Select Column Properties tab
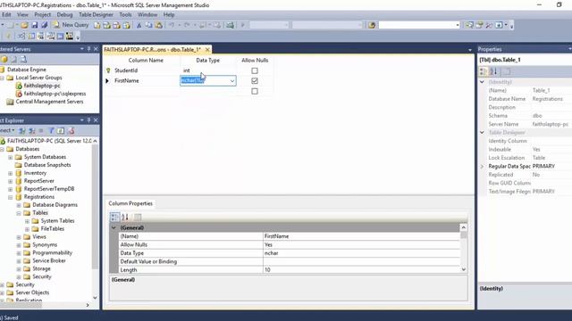This screenshot has height=321, width=572. (130, 203)
